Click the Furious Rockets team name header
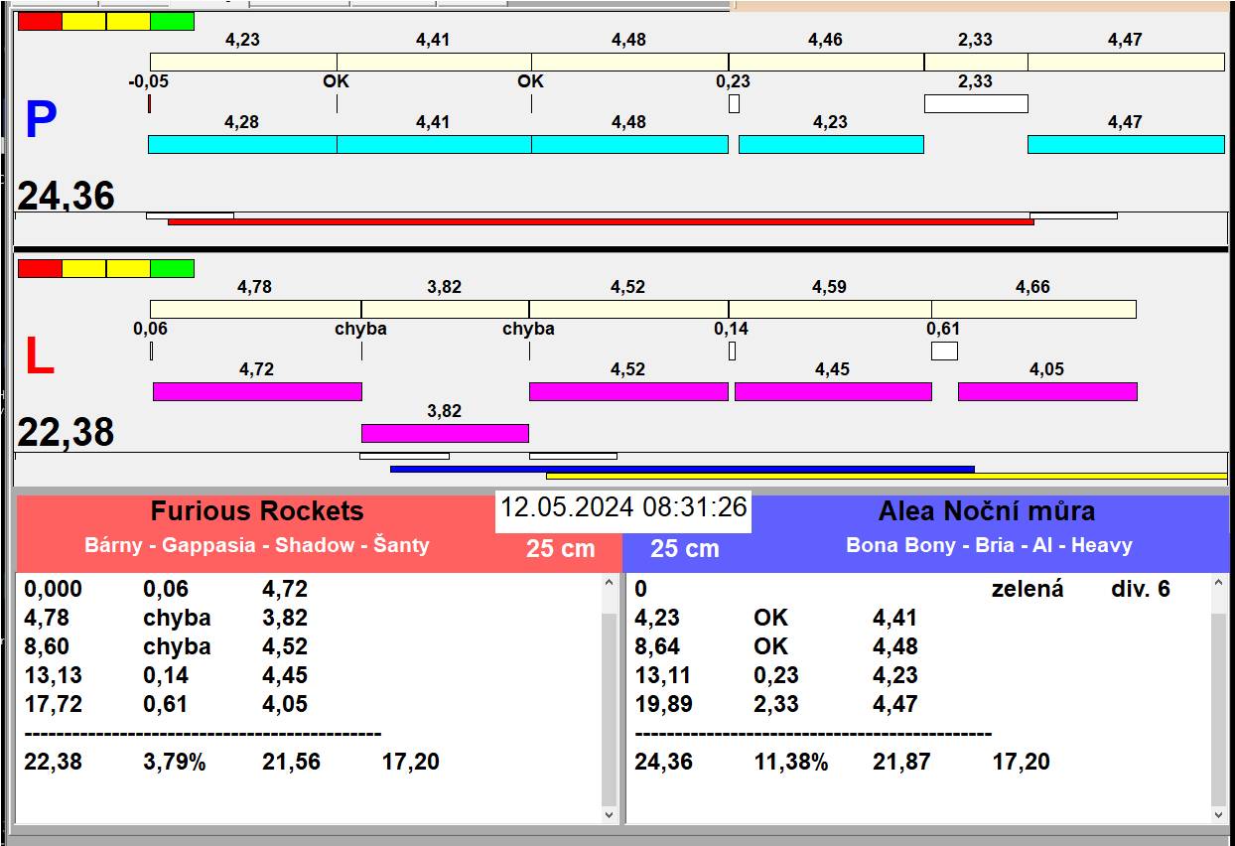Viewport: 1235px width, 846px height. (257, 511)
